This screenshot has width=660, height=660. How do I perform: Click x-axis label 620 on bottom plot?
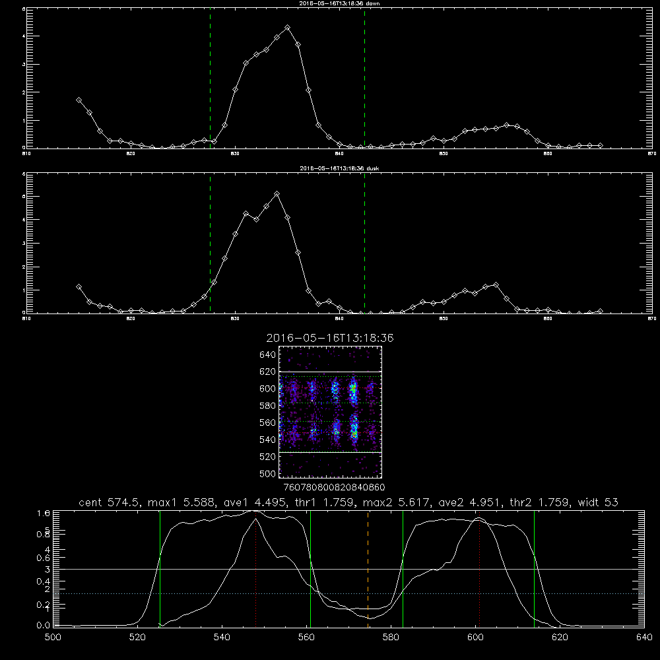pos(560,637)
